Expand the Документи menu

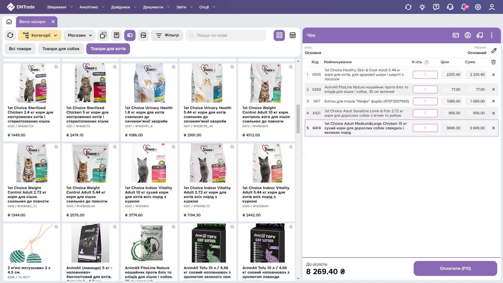click(x=156, y=7)
